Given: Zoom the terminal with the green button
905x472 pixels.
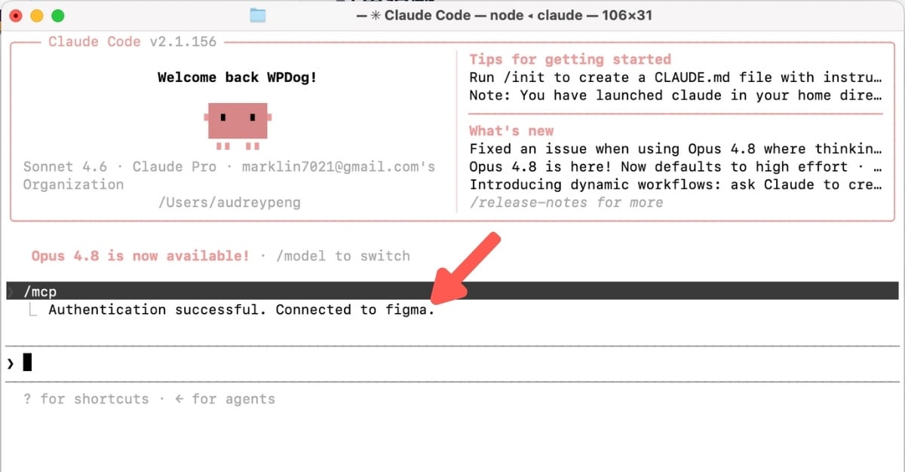Looking at the screenshot, I should pyautogui.click(x=57, y=15).
